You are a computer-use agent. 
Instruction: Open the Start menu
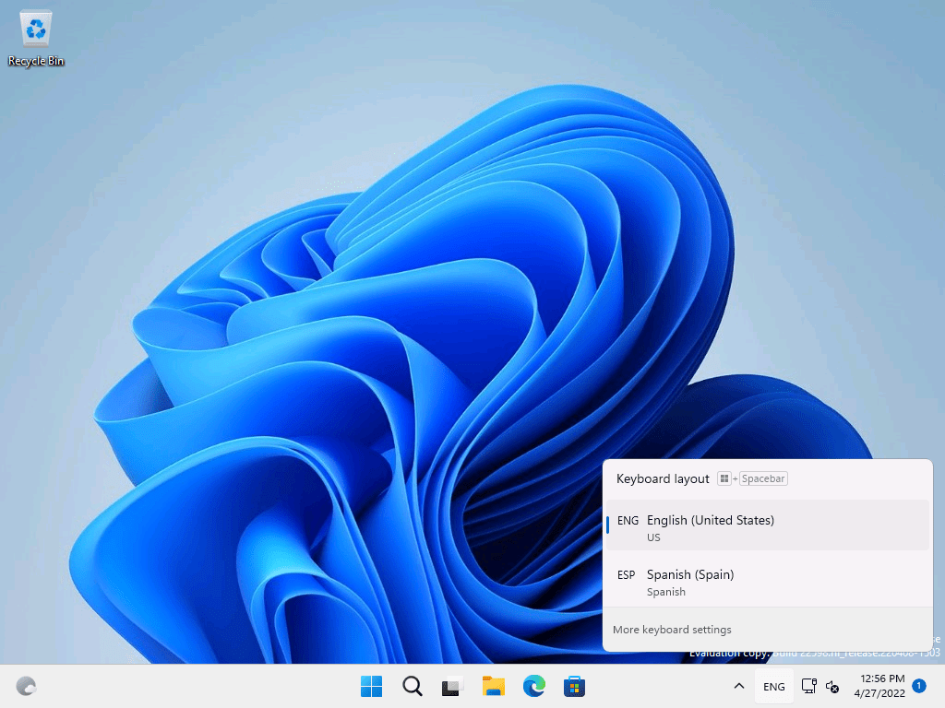point(371,686)
